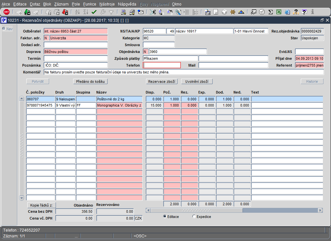
Task: Click the steering wheel navigation icon
Action: [232, 12]
